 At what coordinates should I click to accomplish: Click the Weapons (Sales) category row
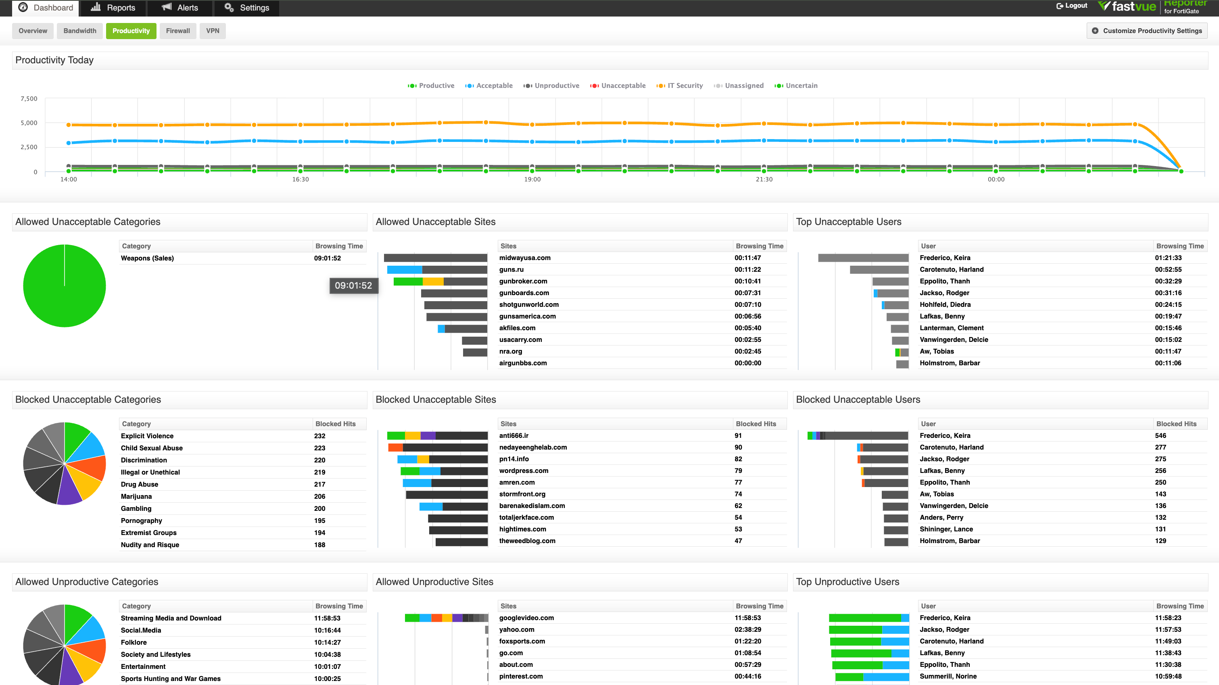[147, 258]
